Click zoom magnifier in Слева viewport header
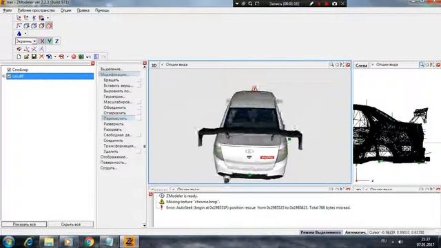This screenshot has height=248, width=441. 422,65
